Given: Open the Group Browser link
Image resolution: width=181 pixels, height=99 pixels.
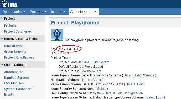Looking at the screenshot, I should [x=15, y=51].
